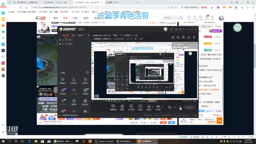Toggle visibility of 文本 1 source

(60, 40)
